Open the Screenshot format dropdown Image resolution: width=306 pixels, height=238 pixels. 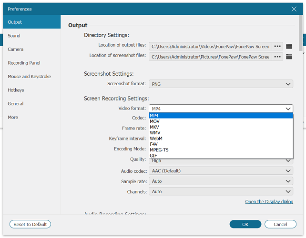tap(221, 84)
